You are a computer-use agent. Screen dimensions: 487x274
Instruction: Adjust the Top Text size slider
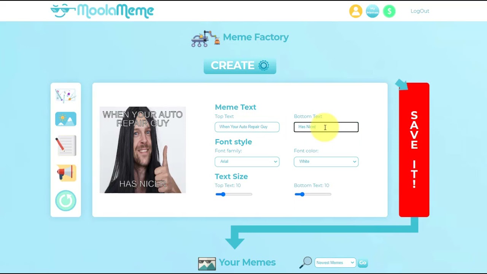(234, 194)
